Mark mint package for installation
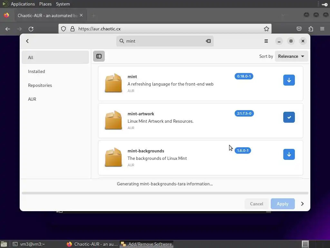Image resolution: width=330 pixels, height=248 pixels. 289,80
